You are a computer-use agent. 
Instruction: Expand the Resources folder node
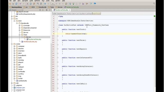19,30
